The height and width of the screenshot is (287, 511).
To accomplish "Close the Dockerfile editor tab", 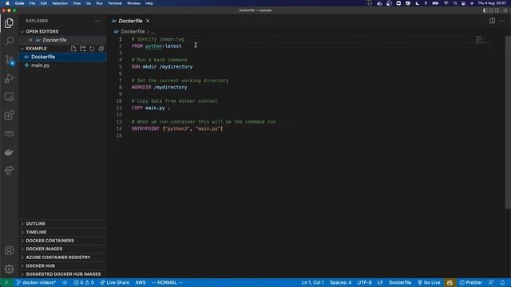I will (148, 21).
